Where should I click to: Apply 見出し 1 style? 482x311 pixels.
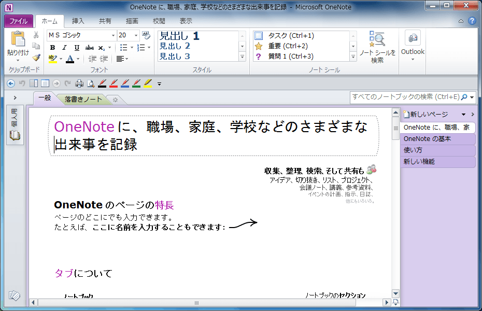point(179,36)
